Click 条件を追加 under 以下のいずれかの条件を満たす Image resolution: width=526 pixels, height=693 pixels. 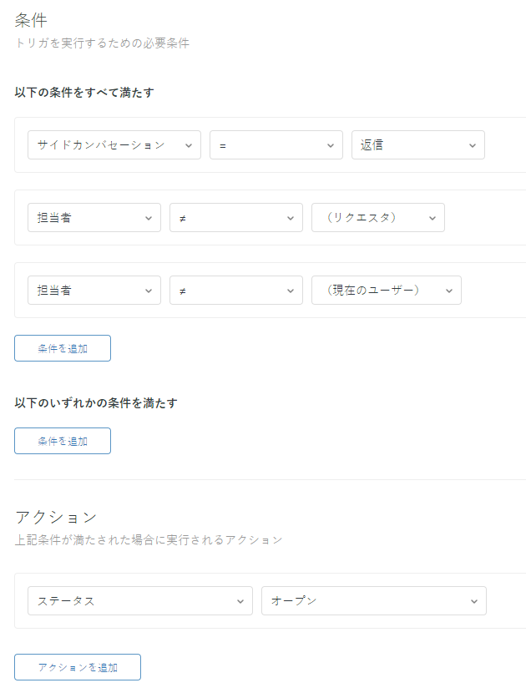[x=63, y=441]
